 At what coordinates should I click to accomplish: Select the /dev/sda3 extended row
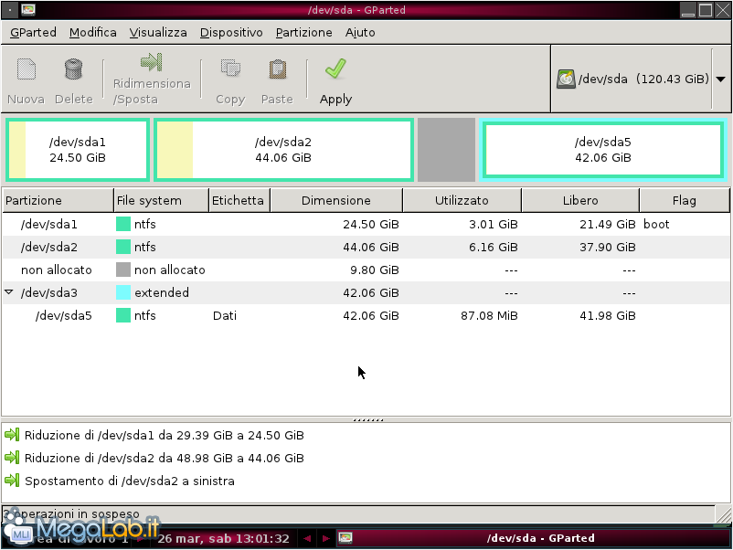click(x=366, y=293)
